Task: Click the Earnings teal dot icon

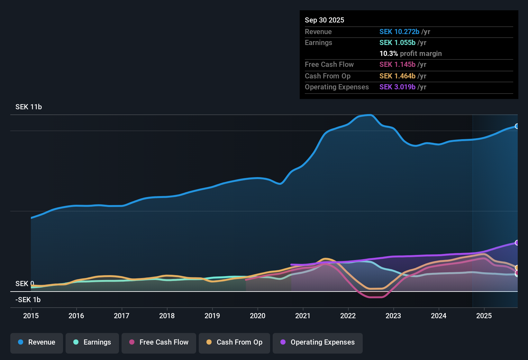Action: [x=76, y=342]
